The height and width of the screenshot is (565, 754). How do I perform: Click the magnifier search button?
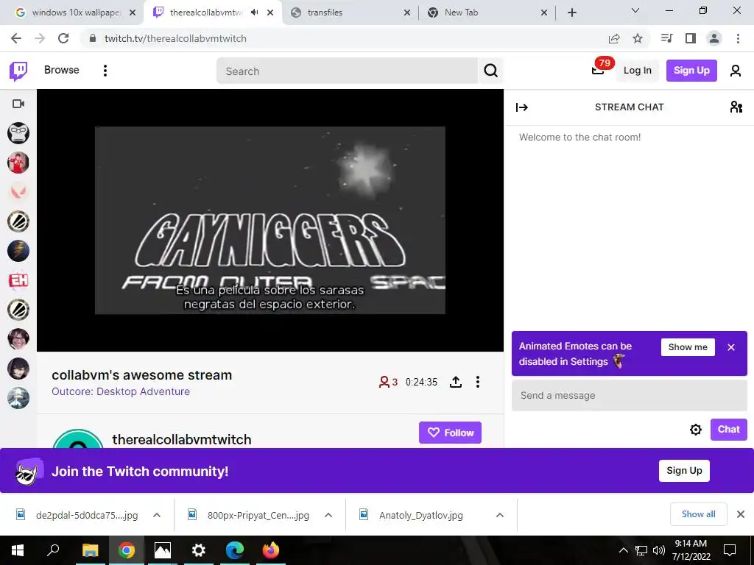click(490, 71)
